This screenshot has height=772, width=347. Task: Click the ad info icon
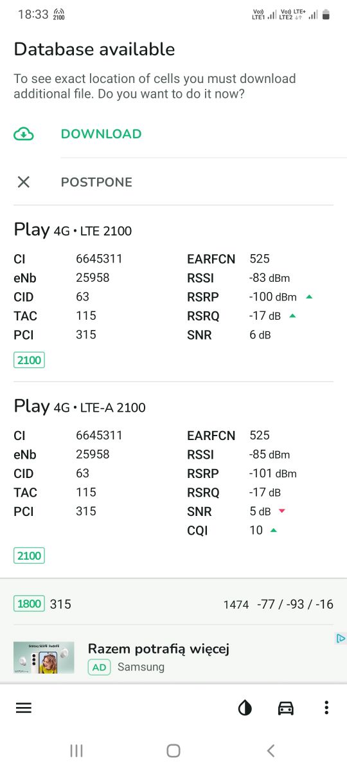[341, 638]
